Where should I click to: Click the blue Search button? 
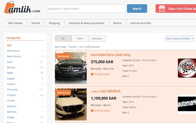tap(137, 9)
